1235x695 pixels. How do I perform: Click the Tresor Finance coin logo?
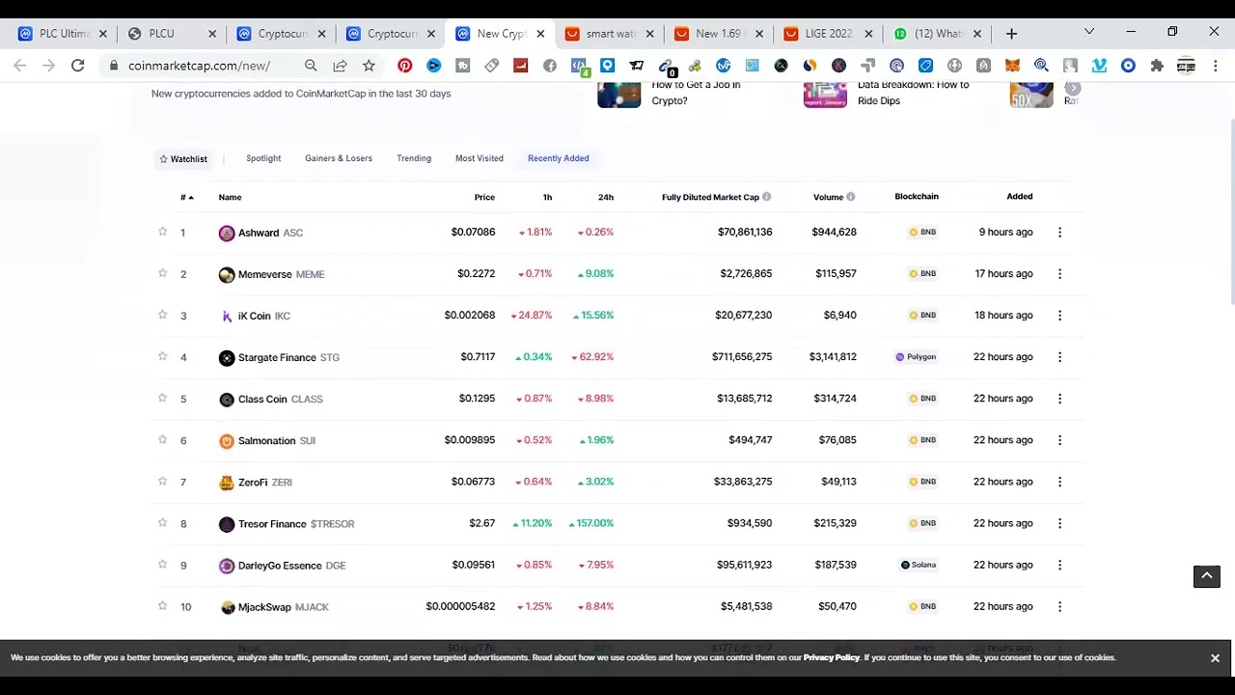(227, 524)
